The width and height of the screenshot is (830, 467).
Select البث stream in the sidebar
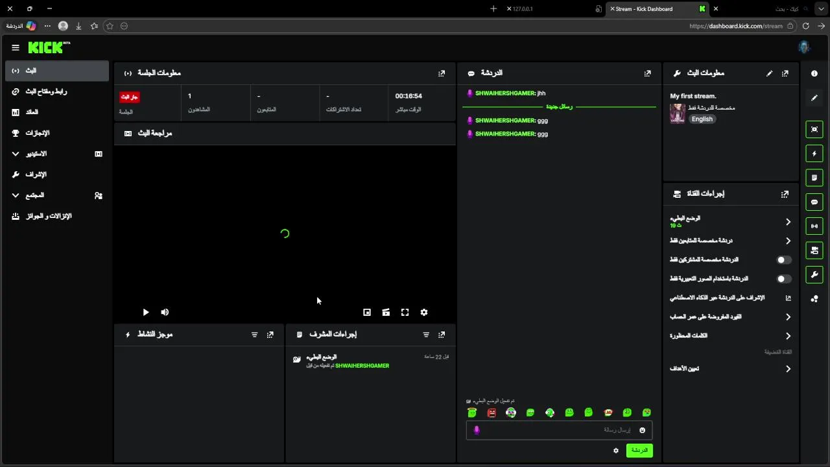coord(57,71)
